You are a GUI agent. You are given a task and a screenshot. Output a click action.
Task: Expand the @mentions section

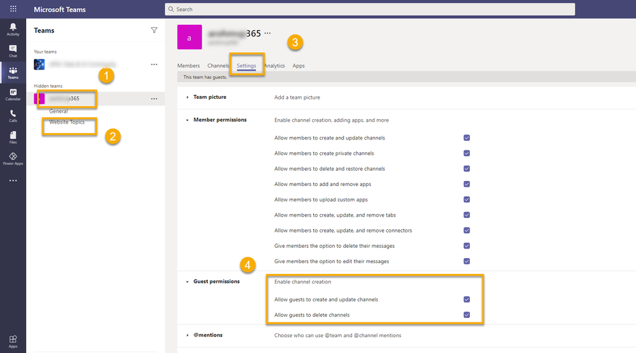tap(187, 335)
